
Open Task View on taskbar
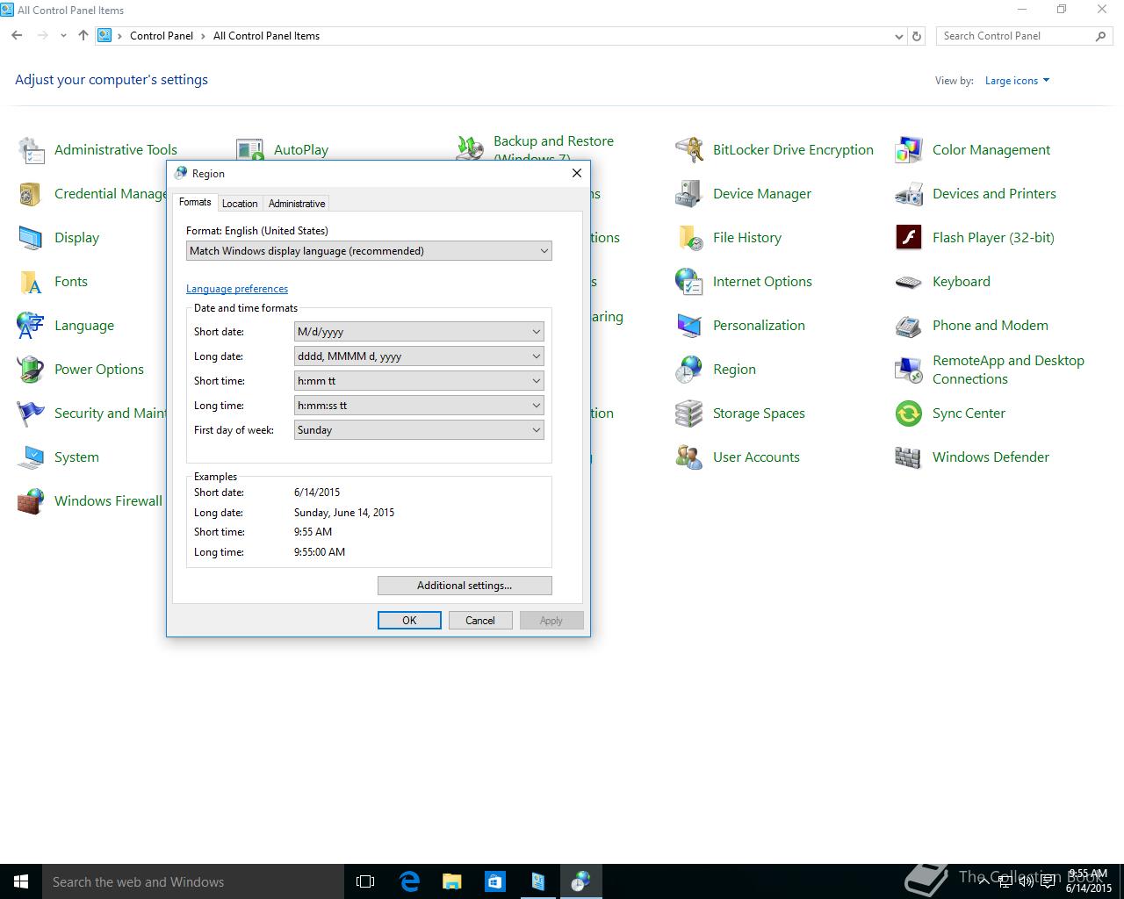[x=365, y=881]
